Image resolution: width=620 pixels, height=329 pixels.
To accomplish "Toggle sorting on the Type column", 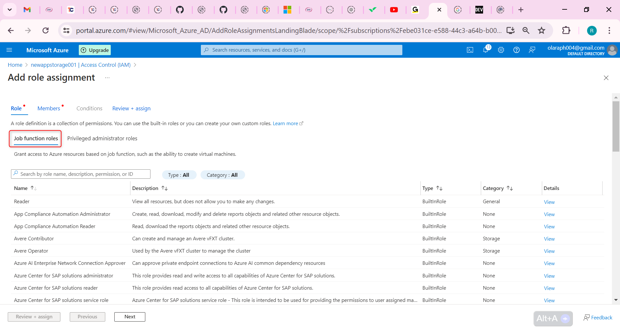I will tap(439, 188).
